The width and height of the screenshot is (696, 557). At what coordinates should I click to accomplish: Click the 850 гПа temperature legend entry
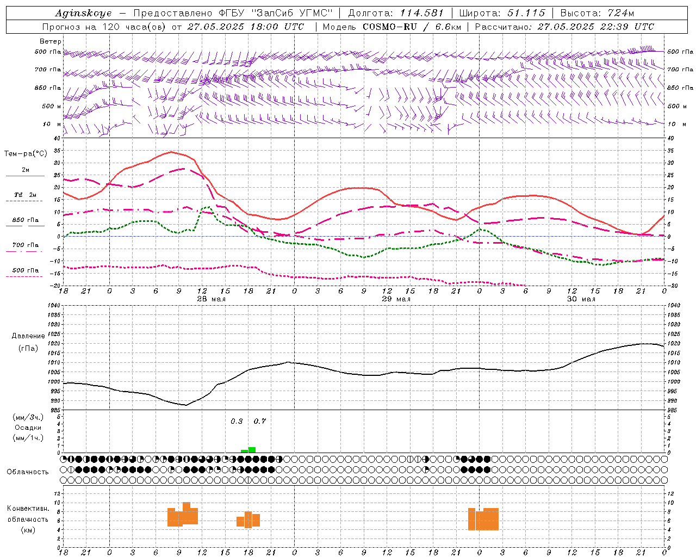(x=26, y=220)
